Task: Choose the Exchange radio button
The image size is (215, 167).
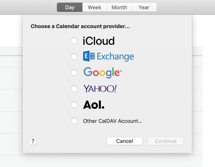Action: pyautogui.click(x=74, y=56)
